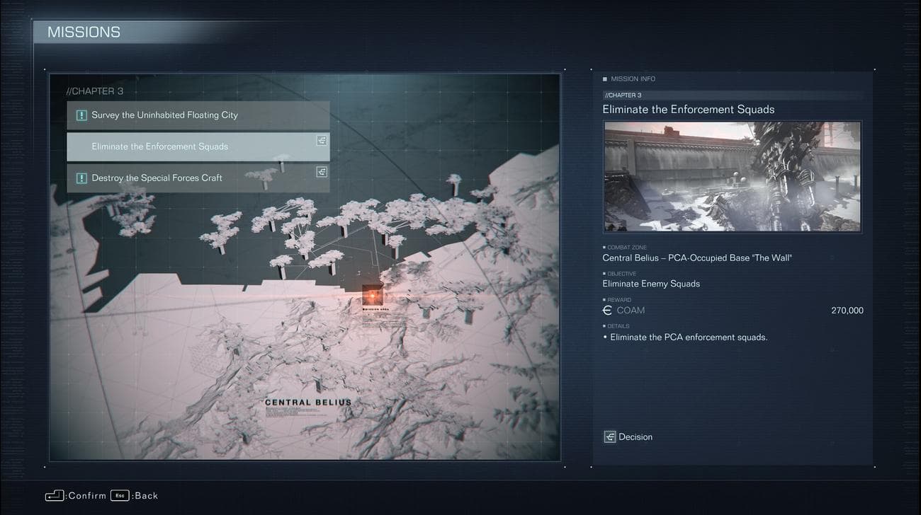The height and width of the screenshot is (515, 921).
Task: Click the Confirm text at bottom
Action: 88,496
